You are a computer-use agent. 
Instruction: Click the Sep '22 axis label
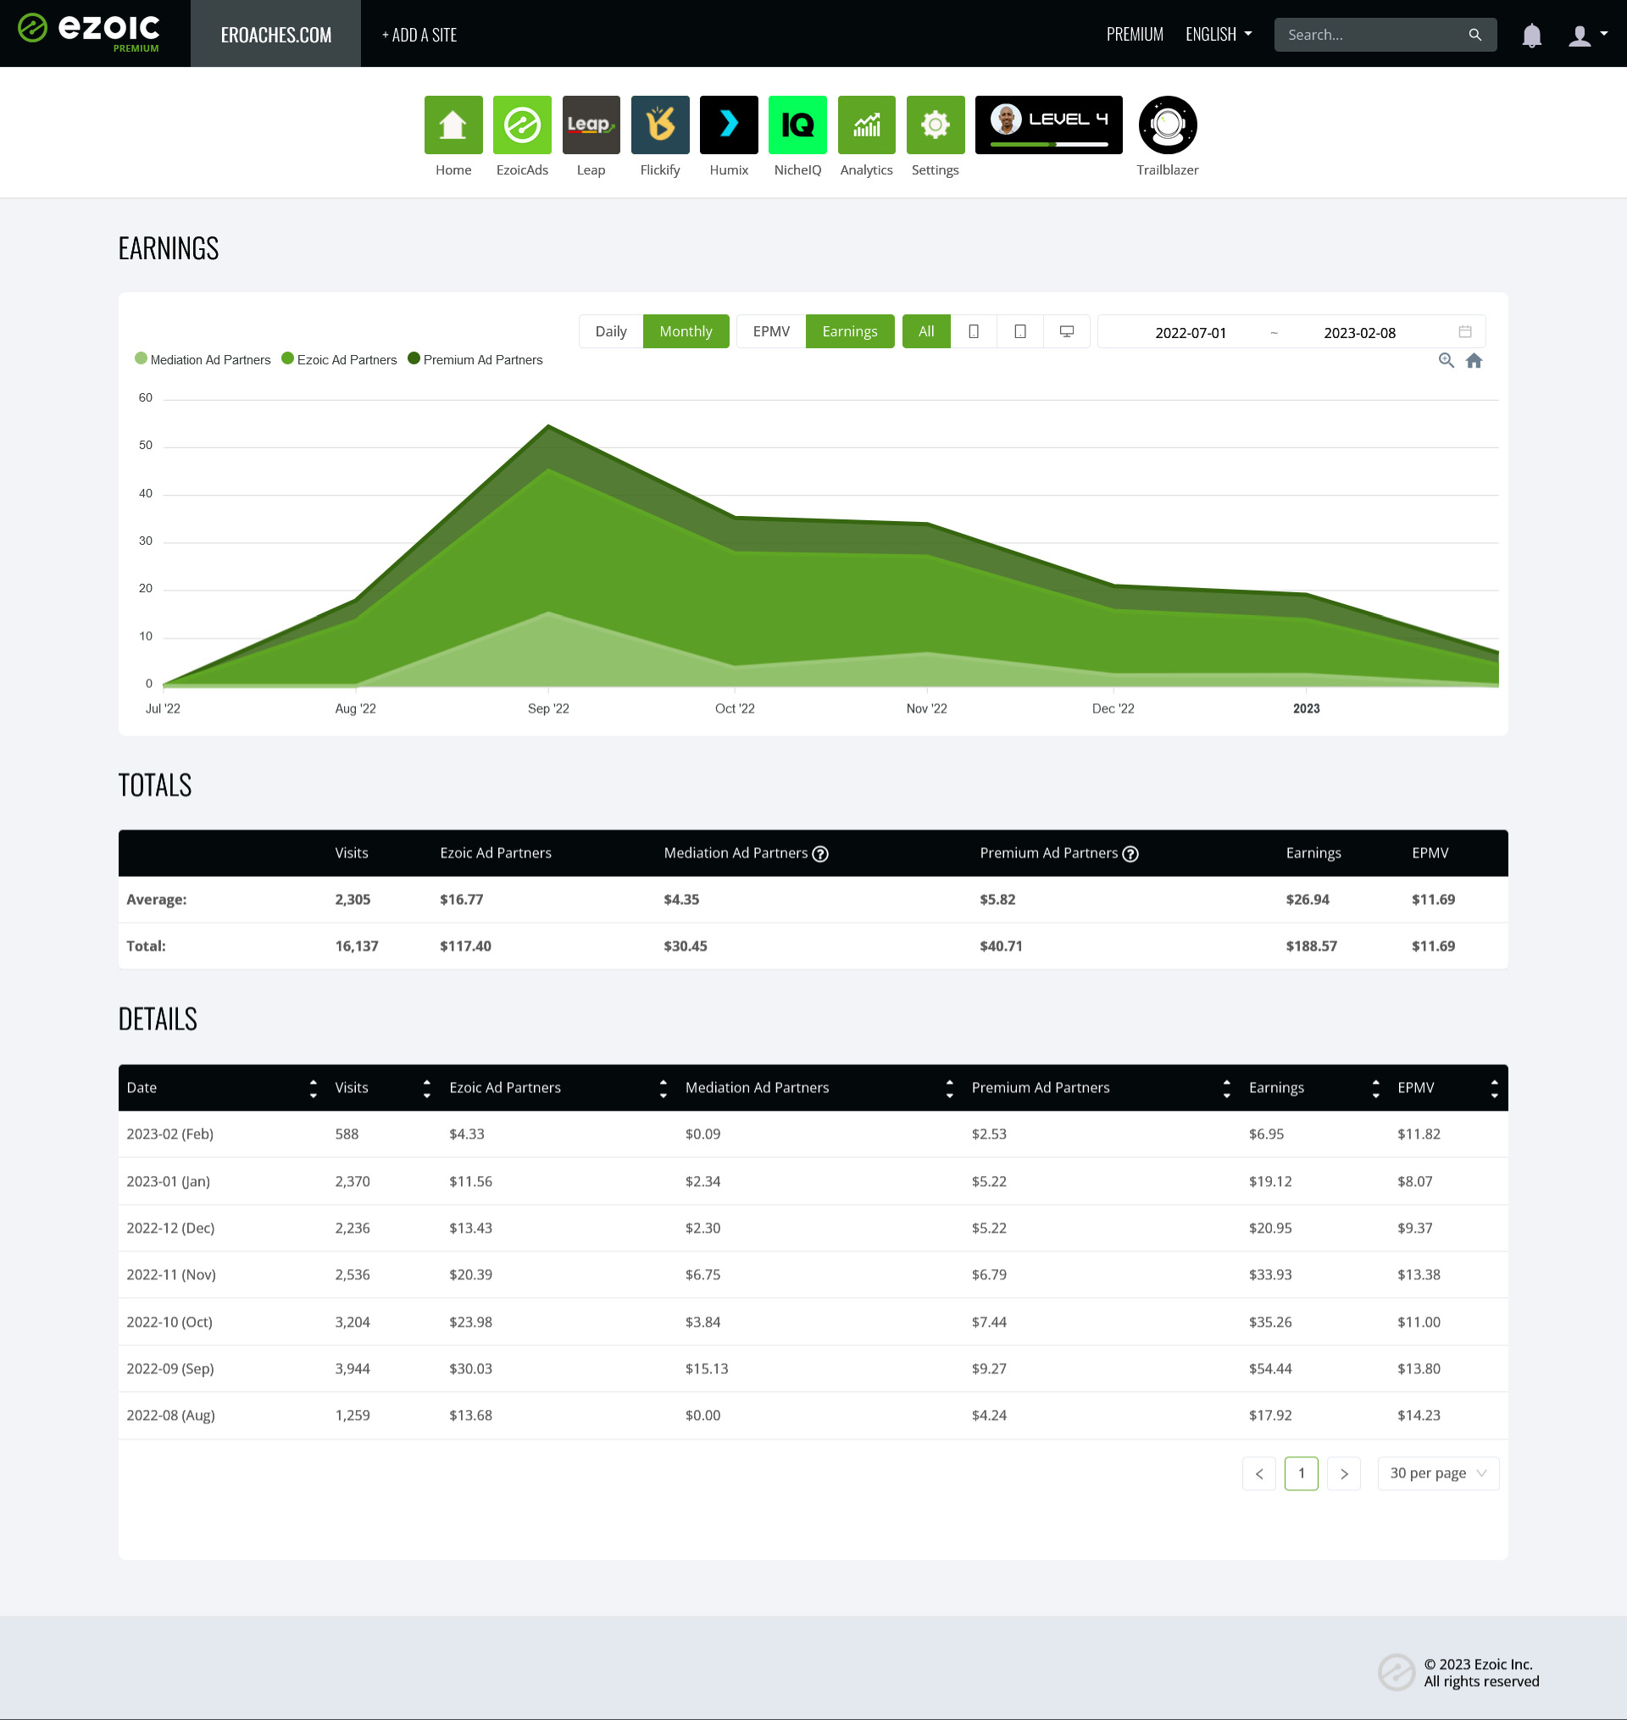pos(548,709)
